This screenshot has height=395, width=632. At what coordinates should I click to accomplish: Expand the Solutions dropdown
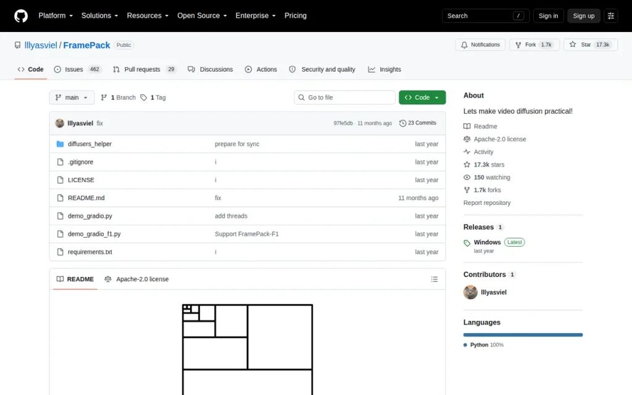99,15
